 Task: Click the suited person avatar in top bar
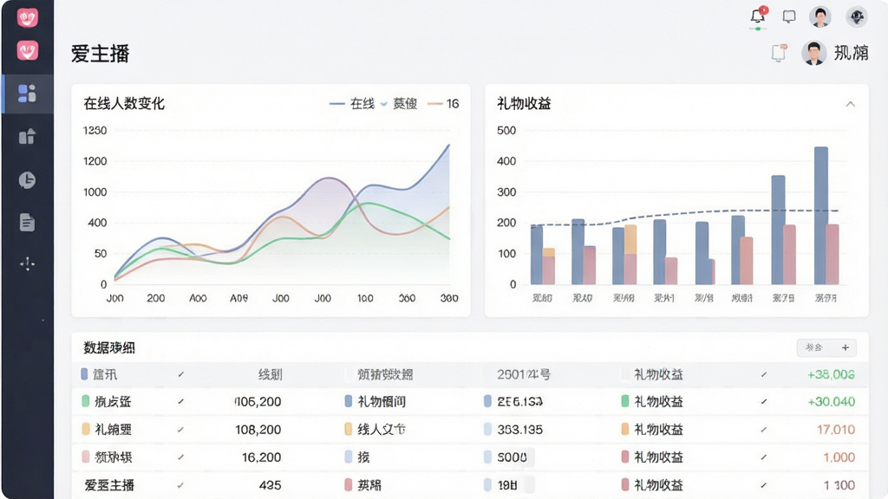click(x=820, y=16)
